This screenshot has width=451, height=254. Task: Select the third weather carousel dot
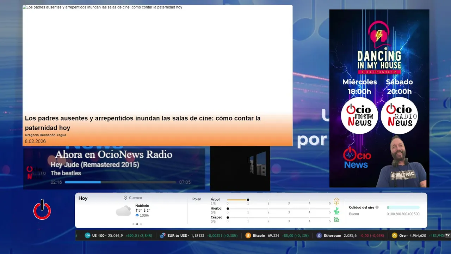(x=141, y=224)
